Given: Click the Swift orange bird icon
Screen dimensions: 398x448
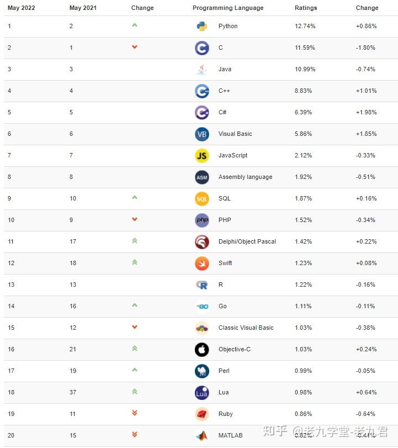Looking at the screenshot, I should (202, 263).
